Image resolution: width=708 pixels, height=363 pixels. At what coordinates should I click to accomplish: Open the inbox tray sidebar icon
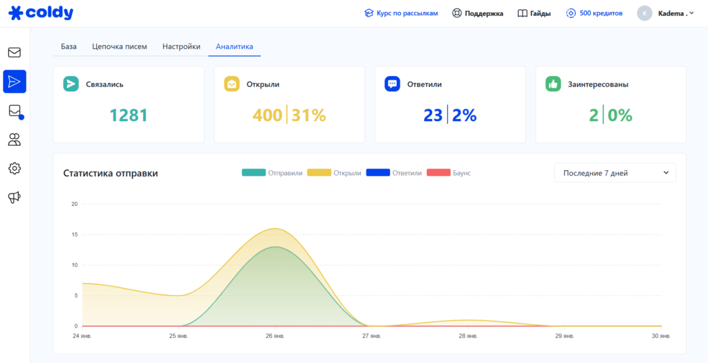tap(14, 111)
